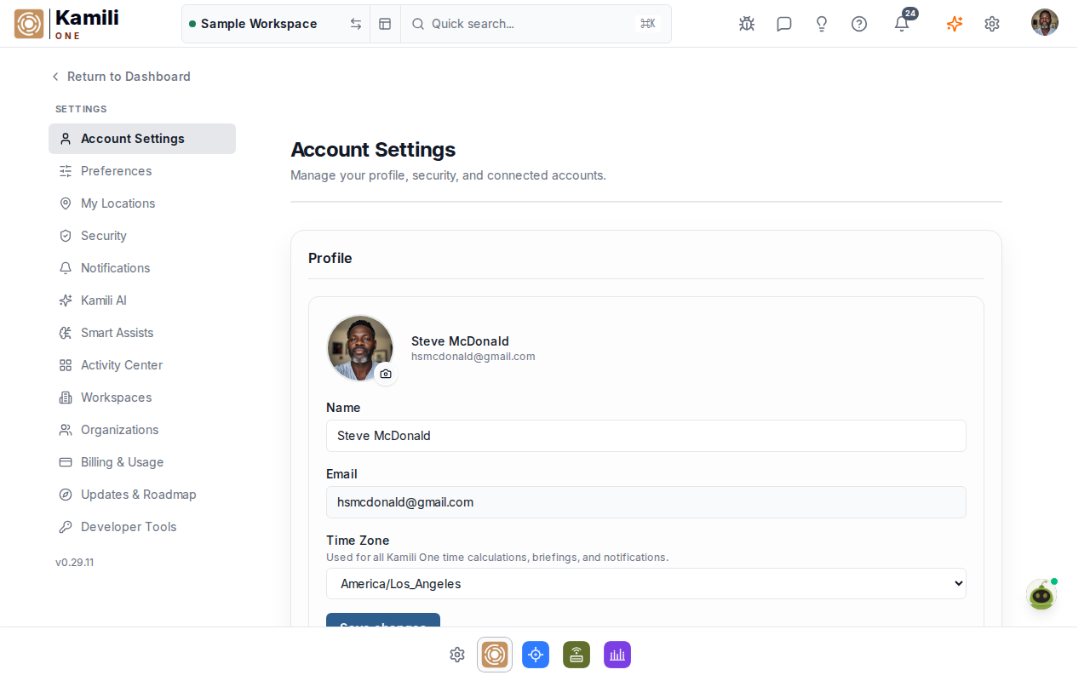Click the version text v0.29.11

click(x=75, y=563)
